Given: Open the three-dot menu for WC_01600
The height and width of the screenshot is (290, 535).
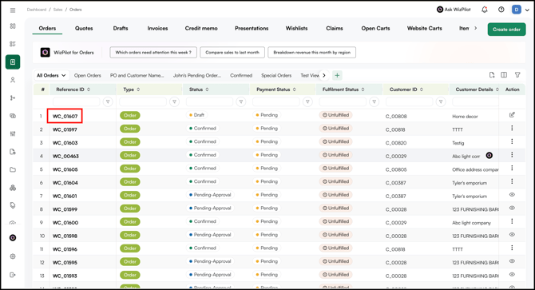Looking at the screenshot, I should click(x=512, y=221).
